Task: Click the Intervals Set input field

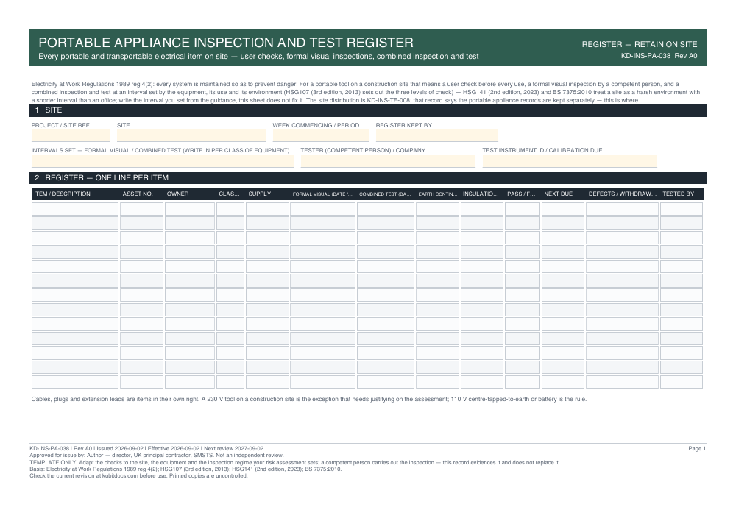Action: point(163,161)
